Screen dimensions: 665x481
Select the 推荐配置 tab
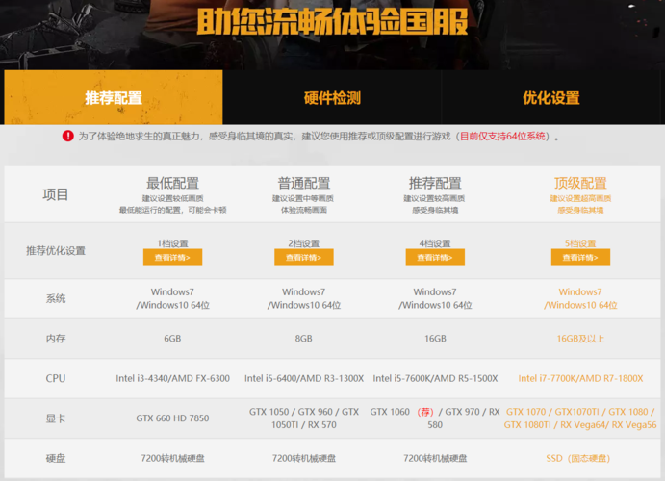tap(114, 97)
